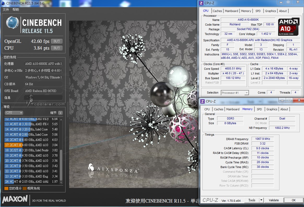Select ranking row 14 Intel Core 5.48

click(x=31, y=129)
